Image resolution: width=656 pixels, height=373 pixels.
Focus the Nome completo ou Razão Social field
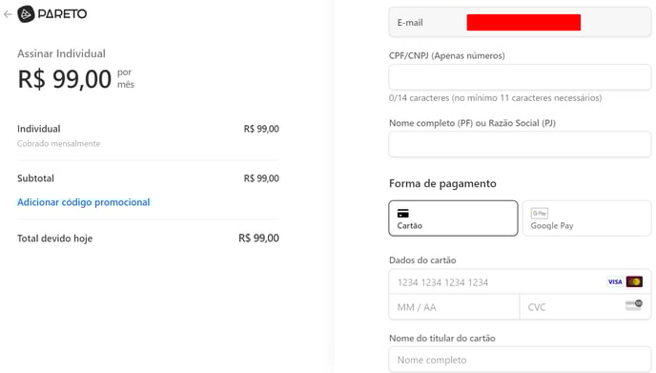coord(520,144)
